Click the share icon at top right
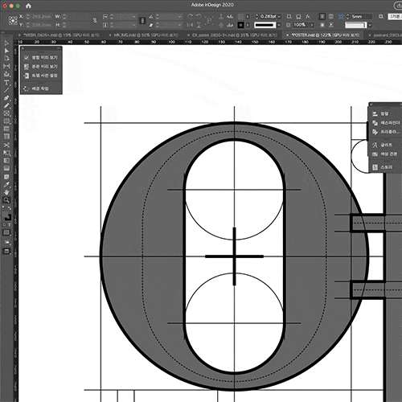 tap(399, 6)
